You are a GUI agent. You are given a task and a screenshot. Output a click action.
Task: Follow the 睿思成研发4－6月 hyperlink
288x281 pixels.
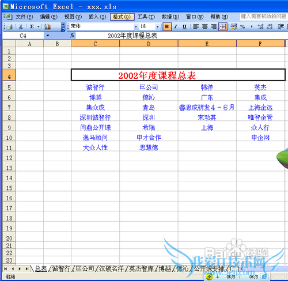[x=207, y=108]
